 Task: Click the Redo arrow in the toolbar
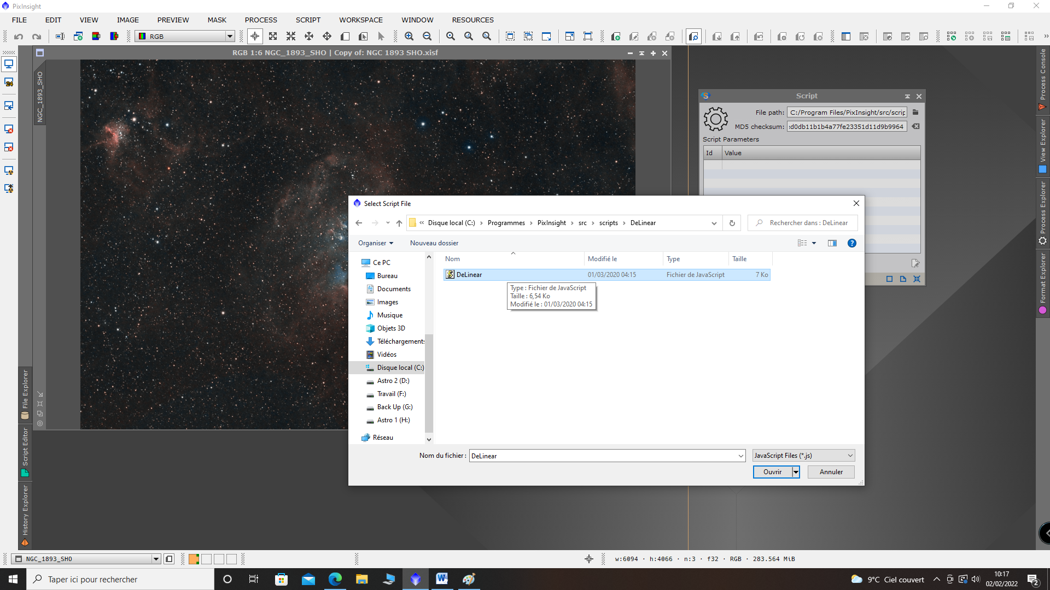coord(37,37)
